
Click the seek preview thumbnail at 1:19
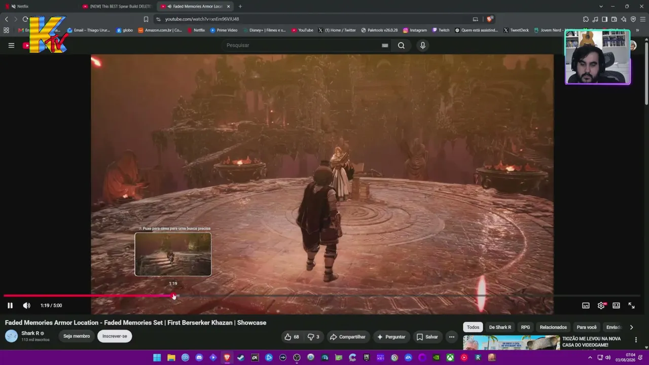pyautogui.click(x=173, y=254)
